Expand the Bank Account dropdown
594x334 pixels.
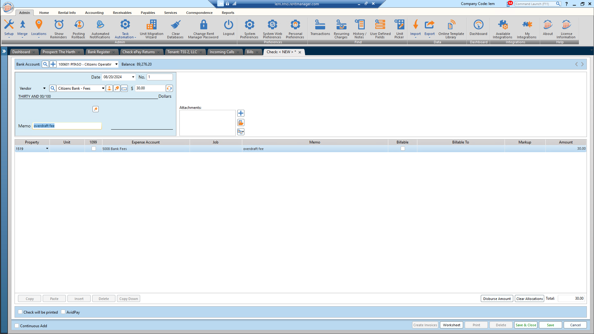pyautogui.click(x=116, y=64)
